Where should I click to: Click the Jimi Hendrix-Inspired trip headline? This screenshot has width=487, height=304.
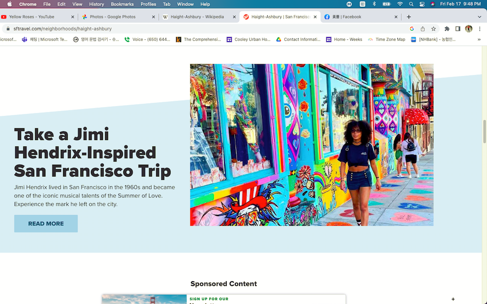click(x=93, y=153)
